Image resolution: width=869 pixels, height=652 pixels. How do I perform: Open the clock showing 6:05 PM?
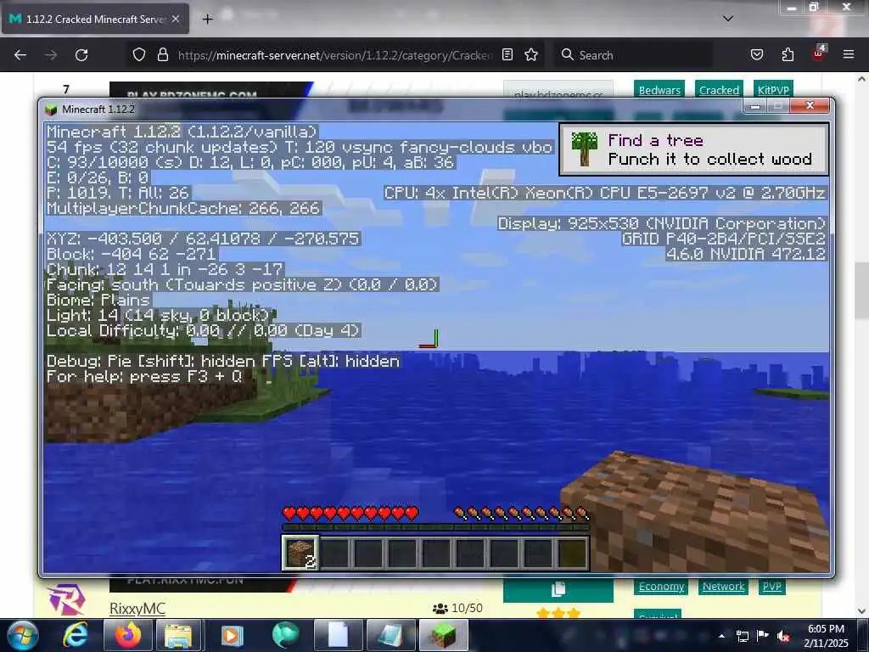826,636
